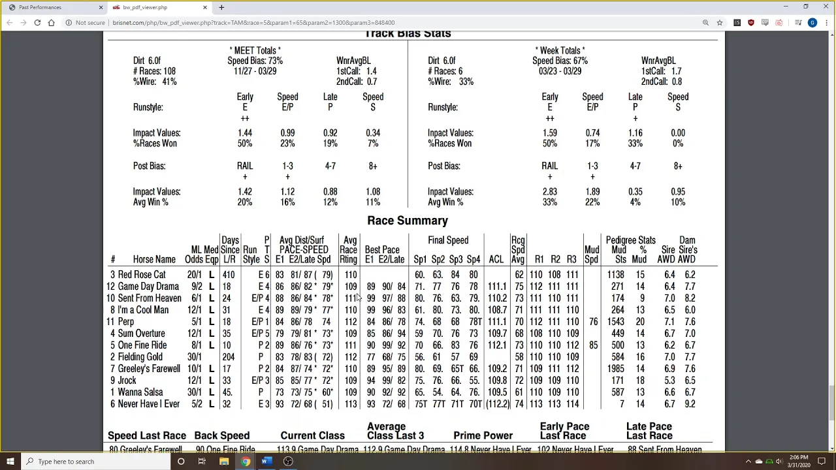Click the Race Summary heading
The width and height of the screenshot is (836, 470).
coord(408,221)
